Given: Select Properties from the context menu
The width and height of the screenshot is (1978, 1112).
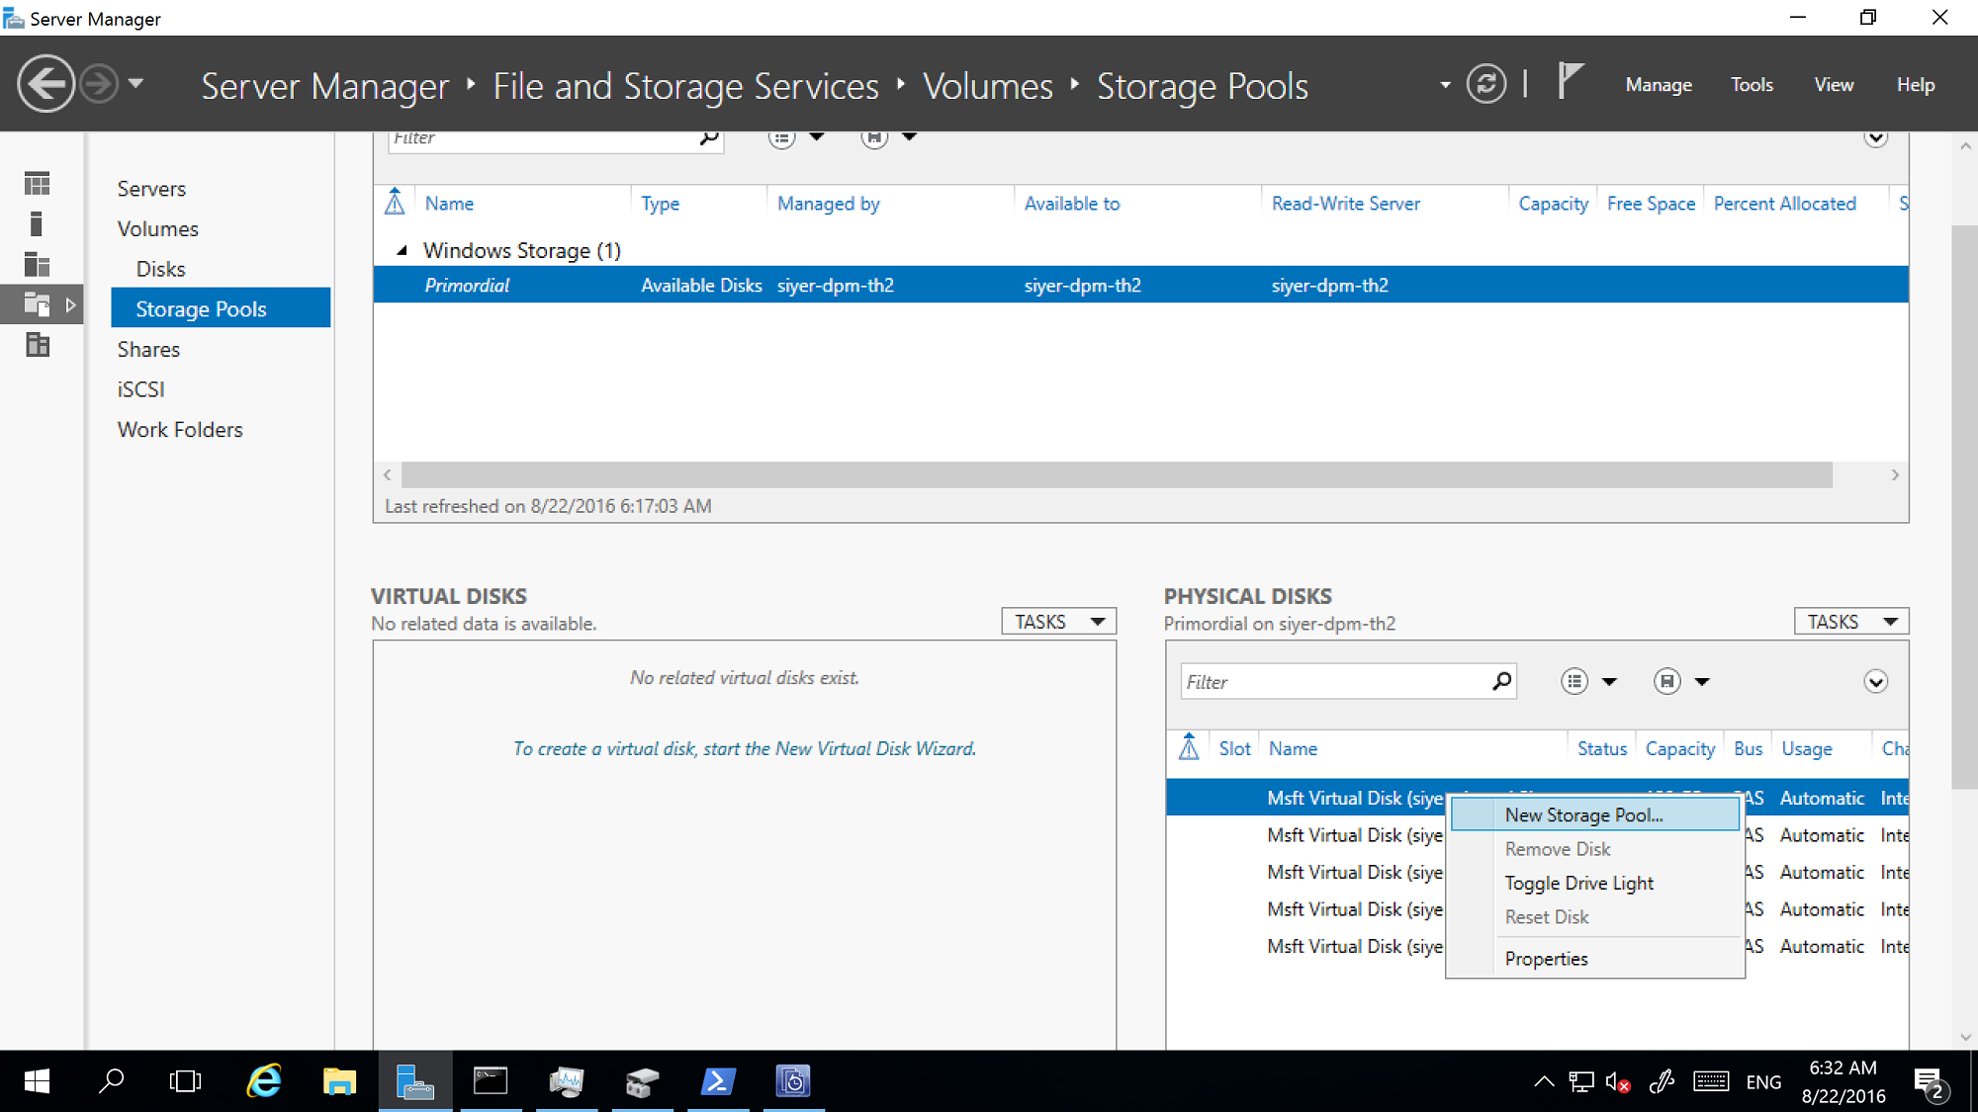Looking at the screenshot, I should click(x=1546, y=959).
